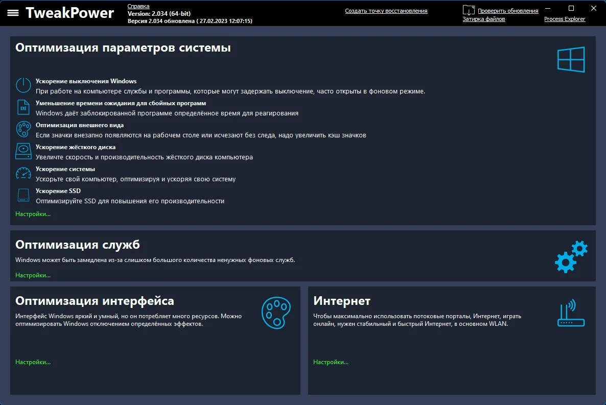Viewport: 606px width, 405px height.
Task: Open Настройки under Оптимизация служб
Action: coord(33,275)
